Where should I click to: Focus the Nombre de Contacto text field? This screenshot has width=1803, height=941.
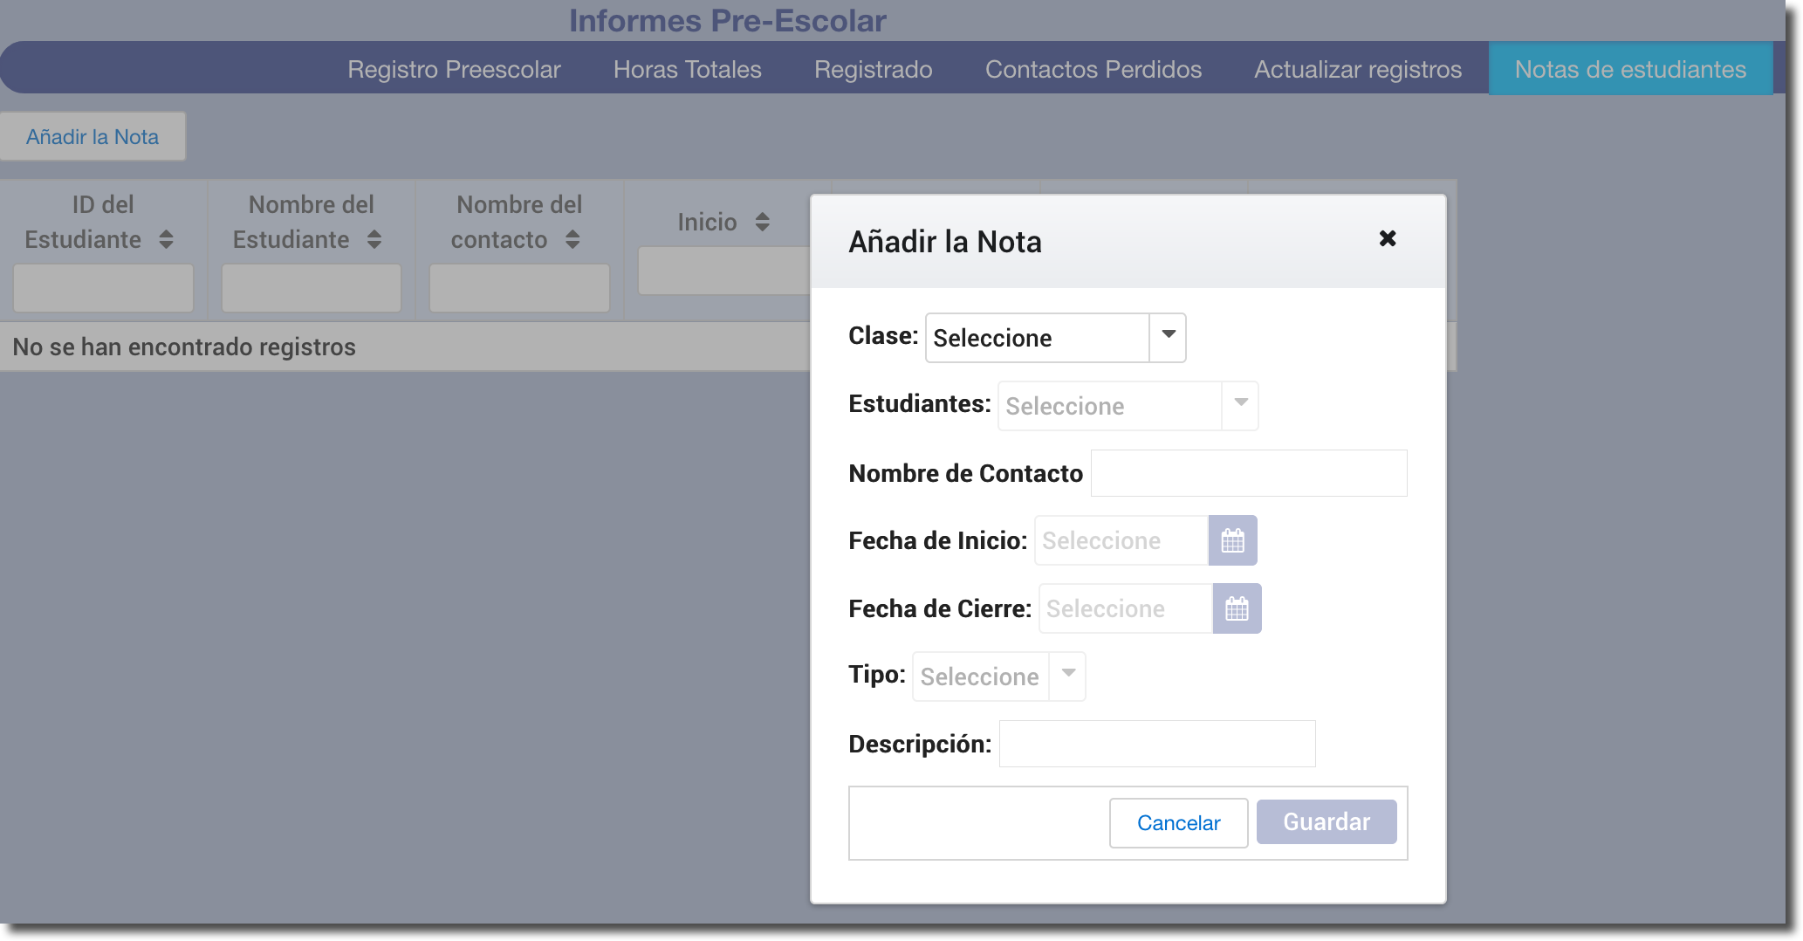click(1248, 473)
